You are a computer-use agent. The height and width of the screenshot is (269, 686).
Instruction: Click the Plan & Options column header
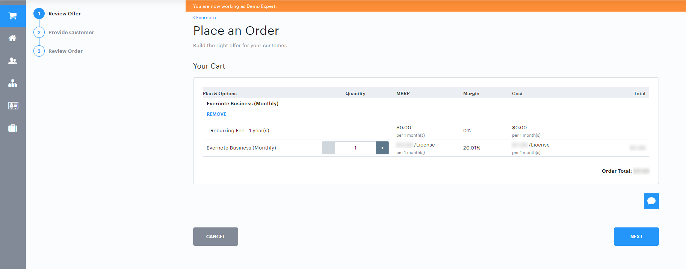point(220,94)
